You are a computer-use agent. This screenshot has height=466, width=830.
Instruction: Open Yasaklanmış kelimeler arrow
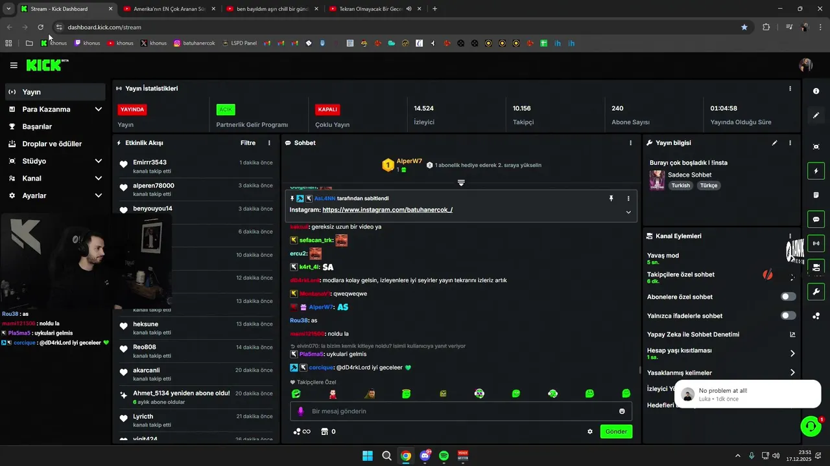(792, 373)
